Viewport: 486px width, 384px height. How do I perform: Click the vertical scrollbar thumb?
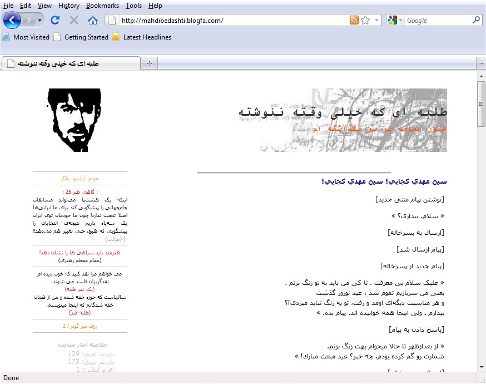482,104
